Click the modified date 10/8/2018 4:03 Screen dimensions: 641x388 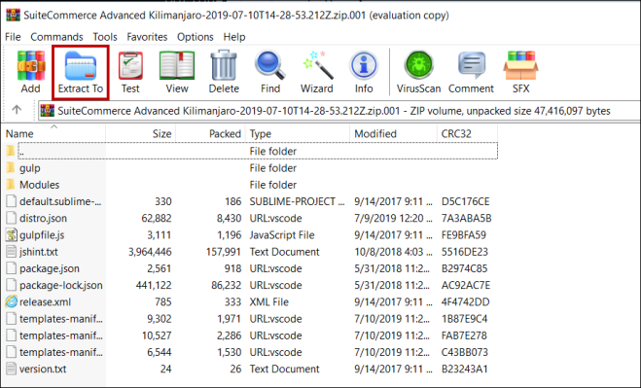[393, 252]
